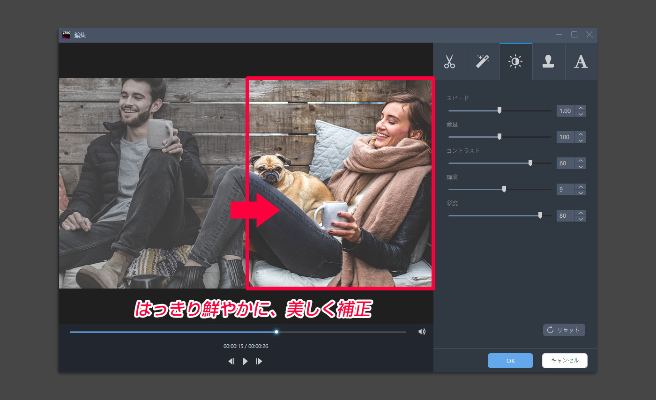Click the contrast slider handle

click(x=530, y=163)
